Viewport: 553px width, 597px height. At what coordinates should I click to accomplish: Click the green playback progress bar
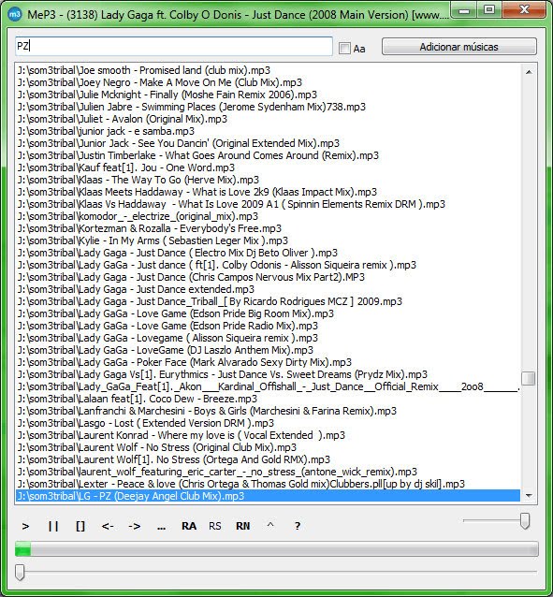click(277, 549)
